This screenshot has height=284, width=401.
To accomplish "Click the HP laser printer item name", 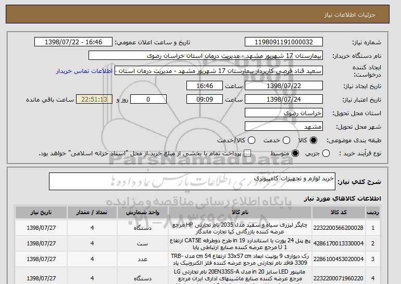I will tap(240, 228).
